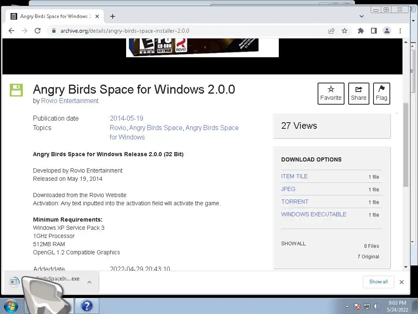
Task: Download the TORRENT file
Action: click(295, 202)
